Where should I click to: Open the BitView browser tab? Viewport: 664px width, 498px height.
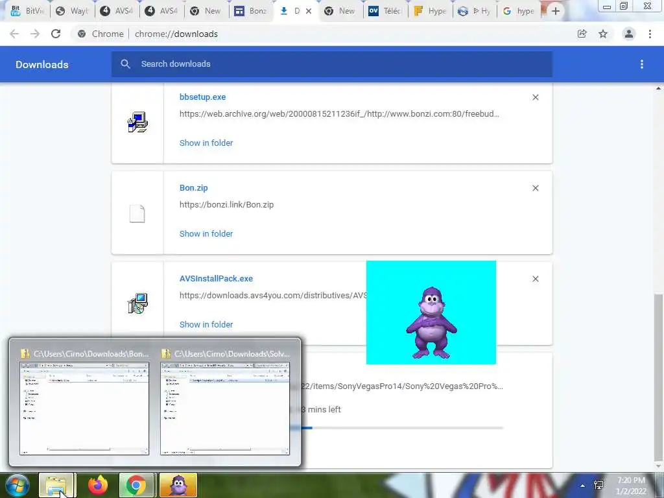27,11
